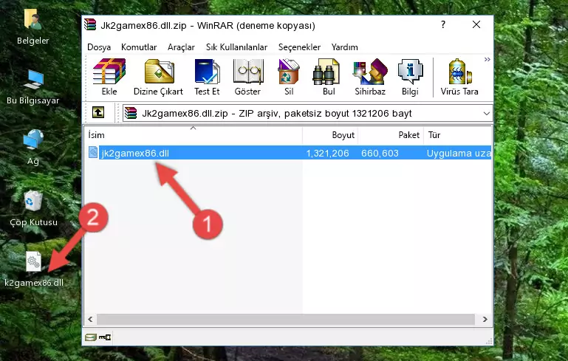
Task: Close the WinRAR window
Action: pyautogui.click(x=476, y=24)
